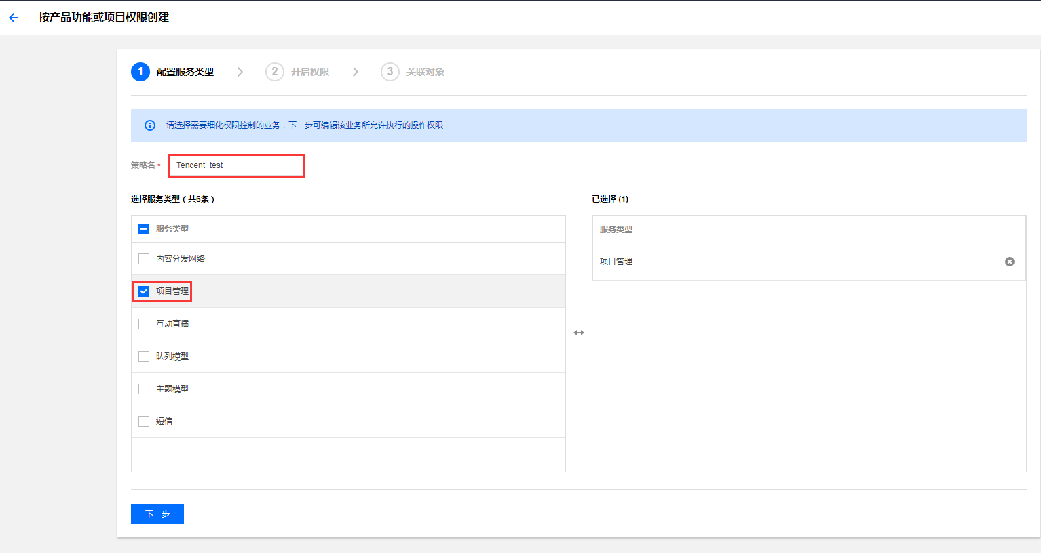
Task: Click the 已选择 (1) heading
Action: [610, 199]
